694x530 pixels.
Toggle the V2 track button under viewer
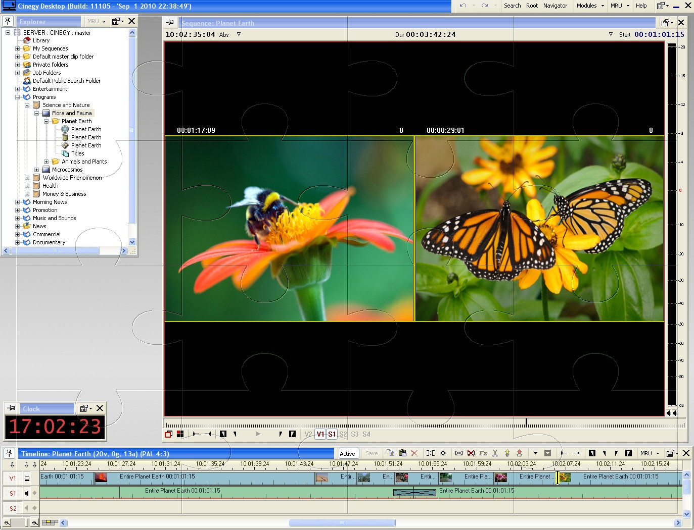tap(308, 434)
